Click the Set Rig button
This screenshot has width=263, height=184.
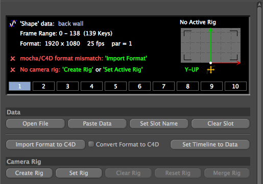pyautogui.click(x=79, y=173)
